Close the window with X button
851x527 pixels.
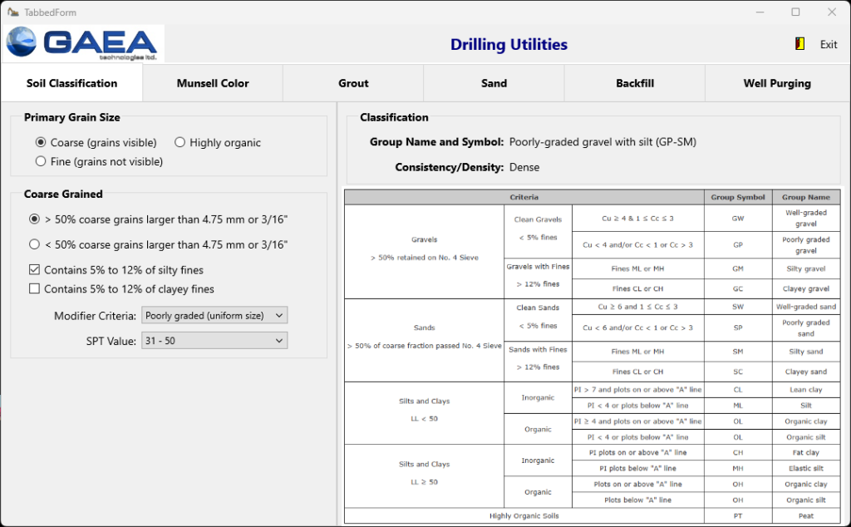832,12
